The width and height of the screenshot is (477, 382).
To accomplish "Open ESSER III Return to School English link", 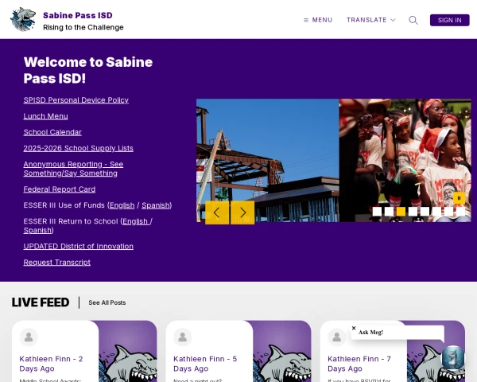I will (136, 221).
